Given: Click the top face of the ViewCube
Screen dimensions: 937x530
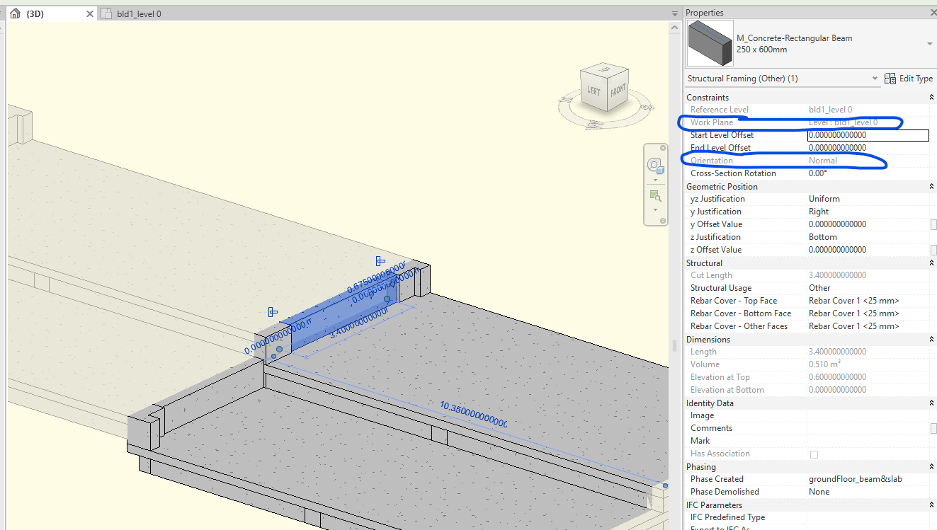Looking at the screenshot, I should 606,69.
